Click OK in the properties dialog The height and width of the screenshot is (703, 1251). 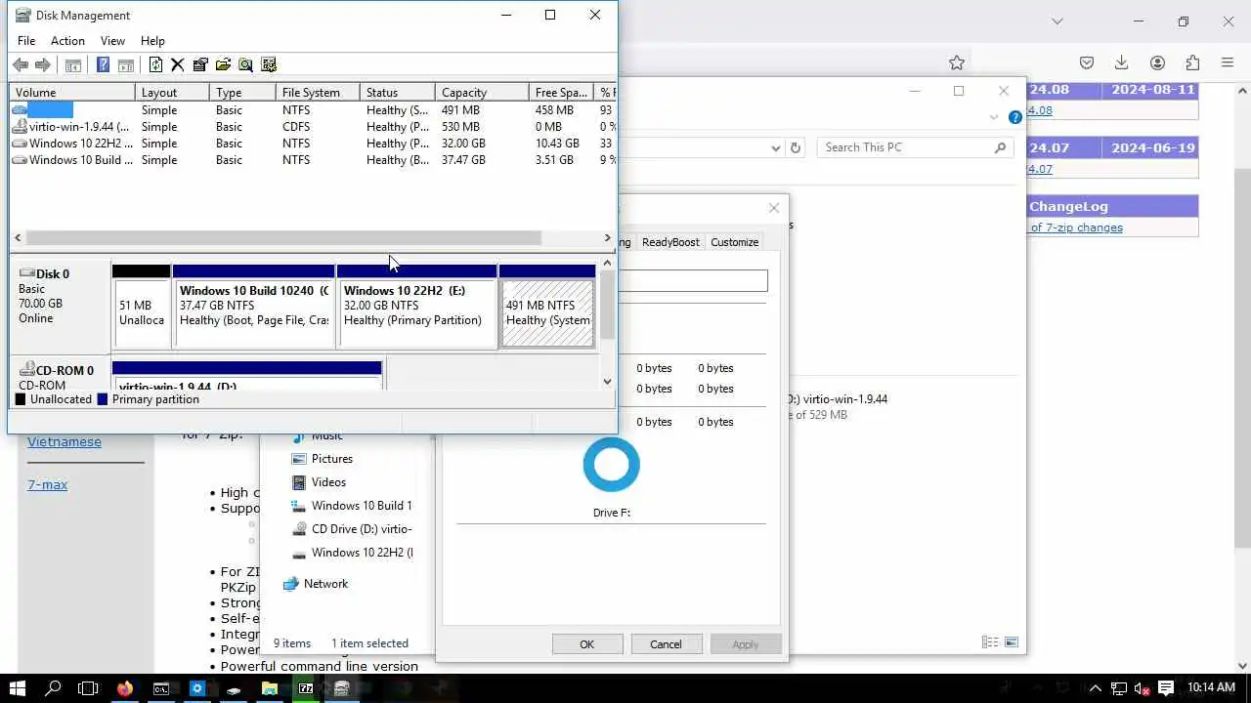tap(586, 644)
